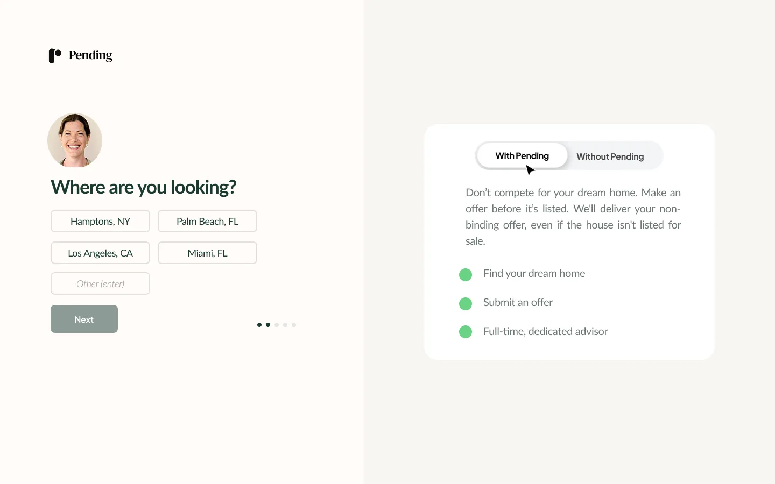Switch to the With Pending tab

[x=522, y=156]
